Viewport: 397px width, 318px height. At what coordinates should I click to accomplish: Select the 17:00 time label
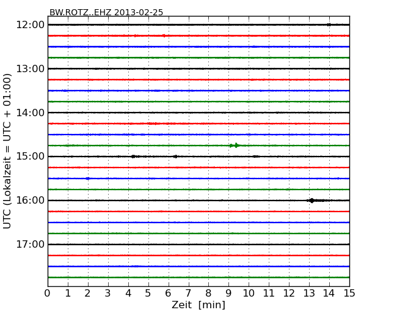30,244
